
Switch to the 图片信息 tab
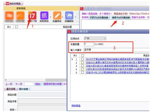[x=23, y=89]
